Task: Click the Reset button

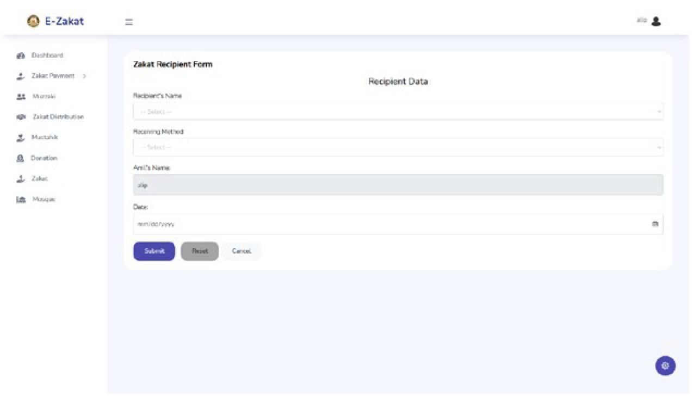Action: [x=199, y=251]
